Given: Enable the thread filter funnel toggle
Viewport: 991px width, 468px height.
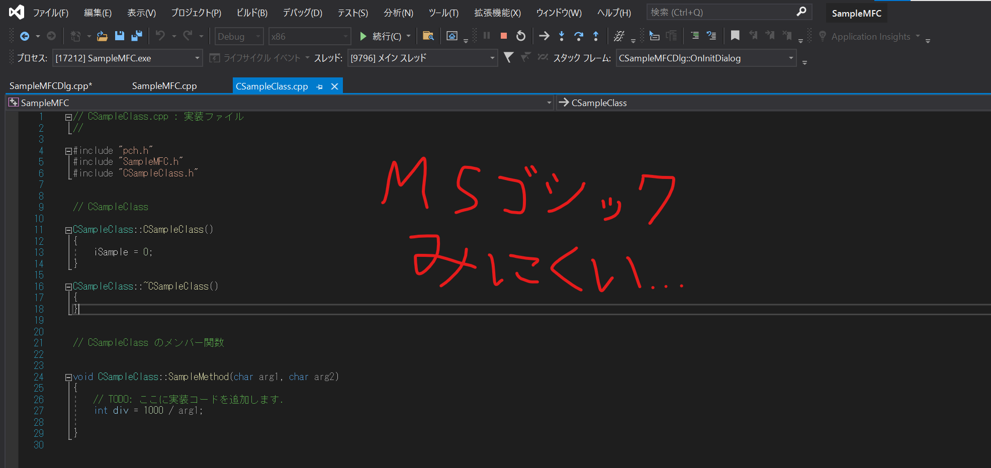Looking at the screenshot, I should [x=509, y=58].
